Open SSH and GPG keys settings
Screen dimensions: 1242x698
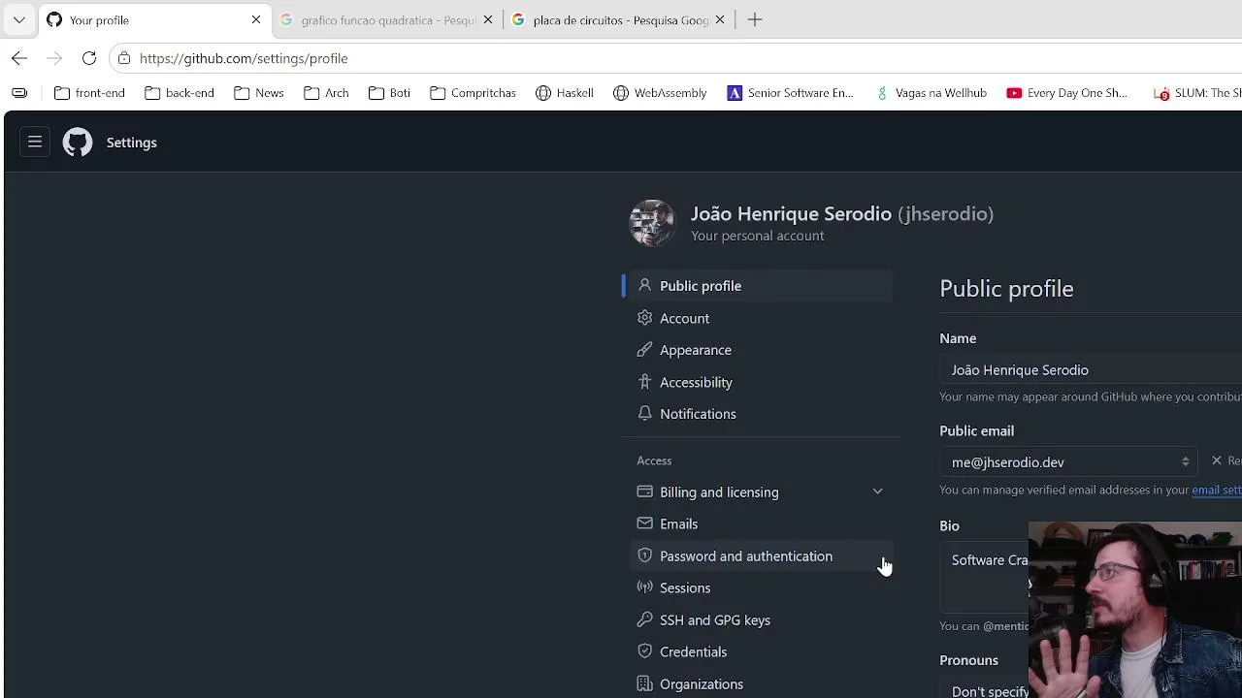pyautogui.click(x=761, y=620)
